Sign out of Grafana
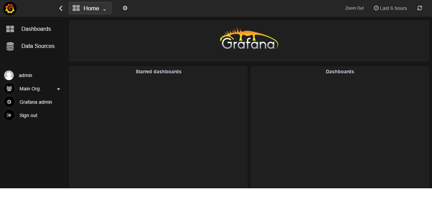This screenshot has width=432, height=215. [28, 115]
